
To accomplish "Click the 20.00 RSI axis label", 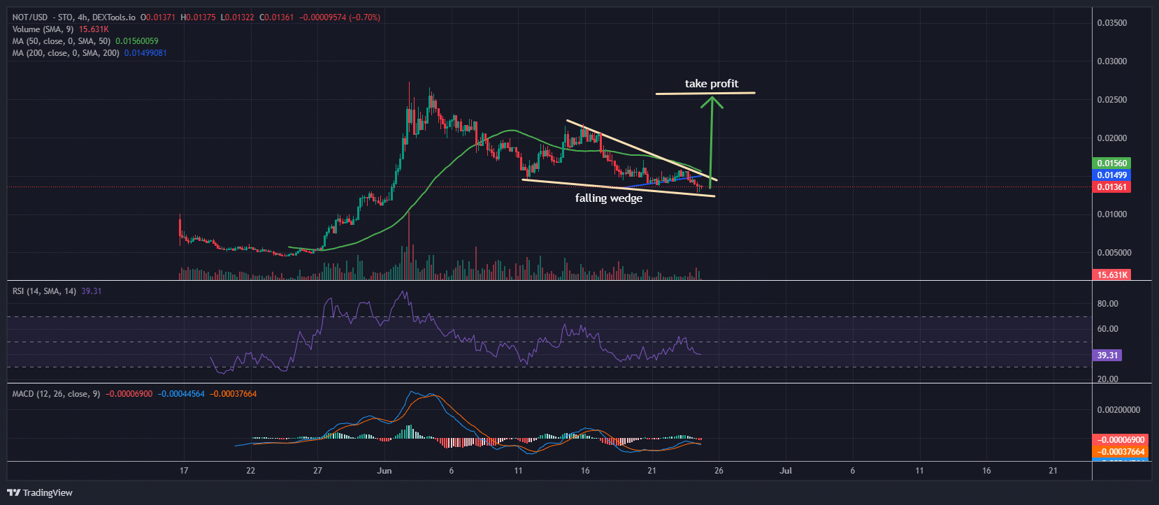I will (1108, 379).
